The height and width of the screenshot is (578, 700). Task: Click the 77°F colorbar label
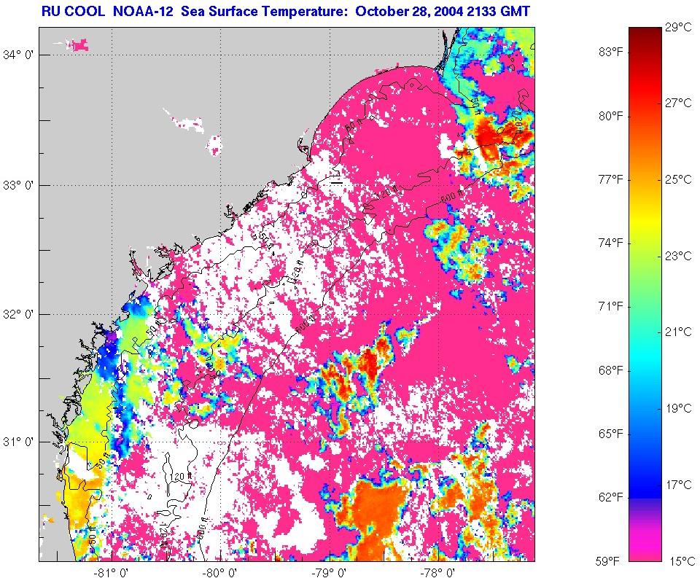click(x=610, y=179)
